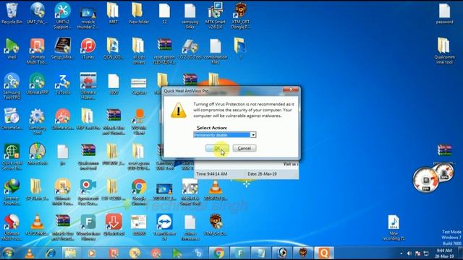
Task: Launch the Ultimate Multi Tool shortcut
Action: 37,51
